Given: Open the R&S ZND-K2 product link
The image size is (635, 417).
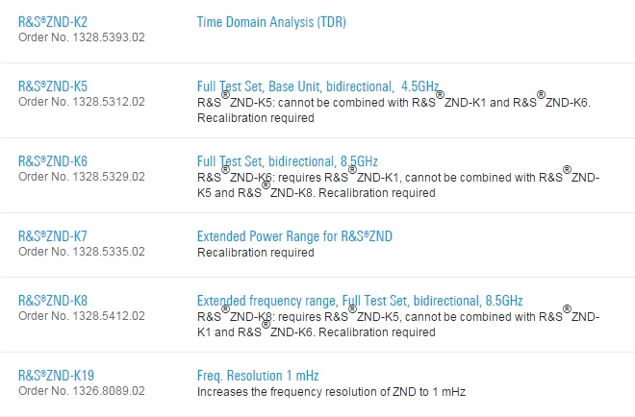Looking at the screenshot, I should click(52, 21).
